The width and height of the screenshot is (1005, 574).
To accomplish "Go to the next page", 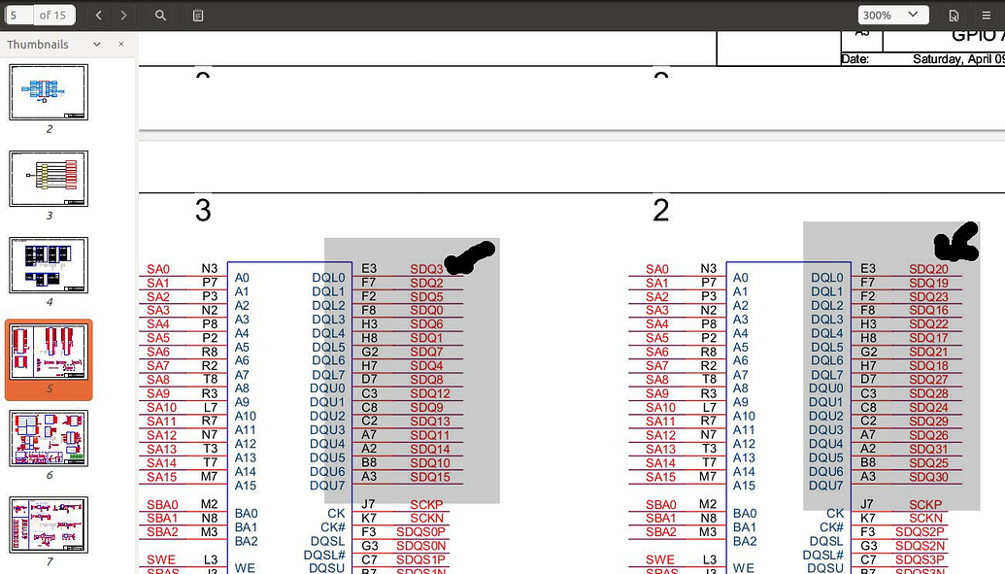I will [123, 16].
